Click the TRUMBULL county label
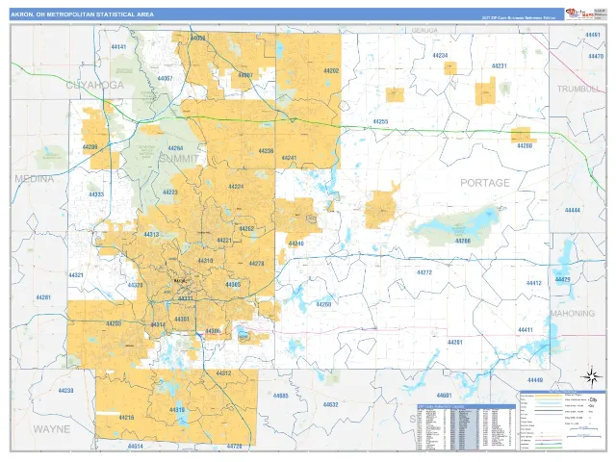616x462 pixels. point(577,90)
